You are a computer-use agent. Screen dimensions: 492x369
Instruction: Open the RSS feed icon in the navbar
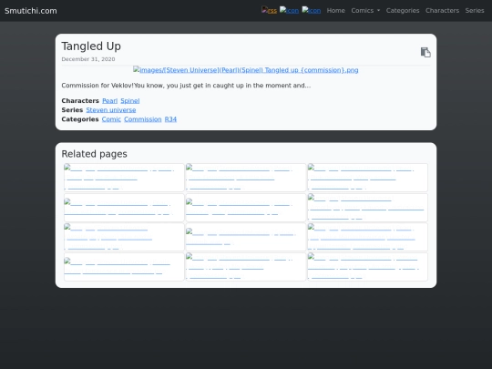tap(269, 10)
